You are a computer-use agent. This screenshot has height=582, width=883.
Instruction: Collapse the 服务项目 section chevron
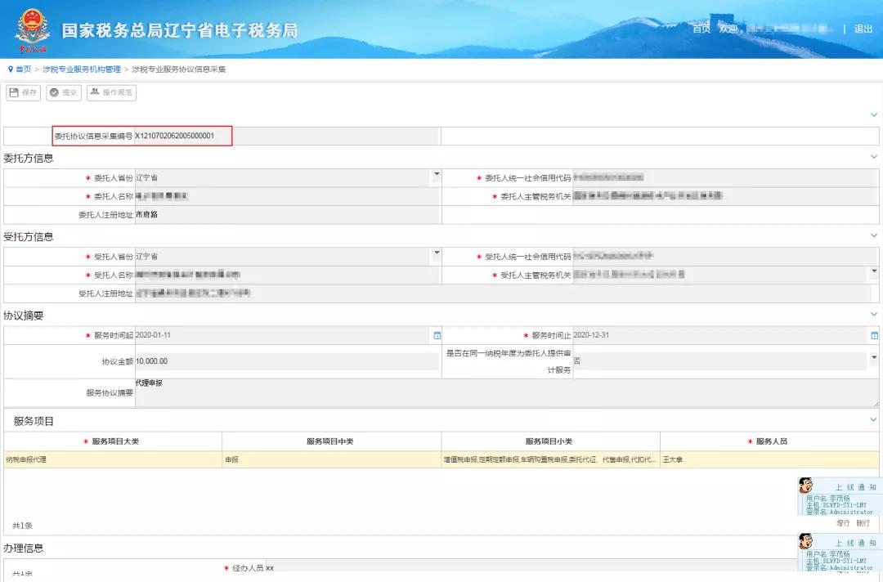873,419
